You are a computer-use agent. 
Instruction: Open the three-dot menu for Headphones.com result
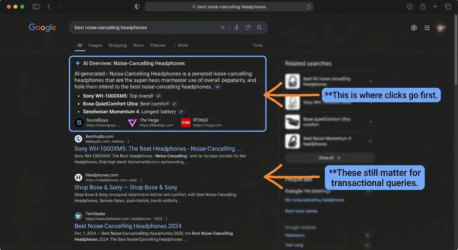[141, 180]
